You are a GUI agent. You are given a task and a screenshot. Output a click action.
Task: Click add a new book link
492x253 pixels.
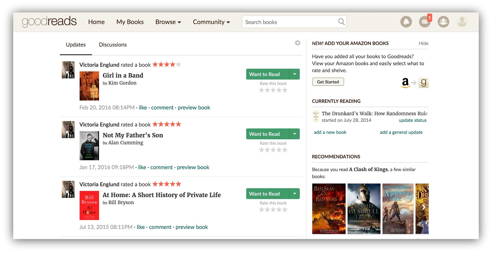[x=330, y=132]
